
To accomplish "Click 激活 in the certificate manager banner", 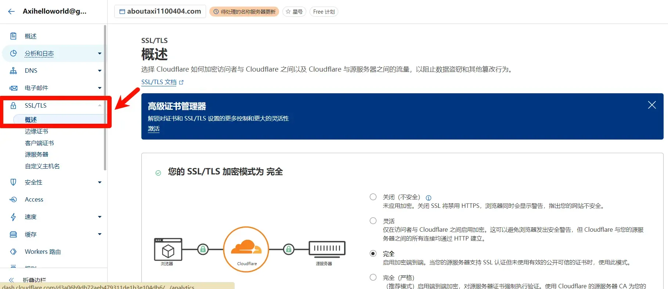I will [154, 129].
